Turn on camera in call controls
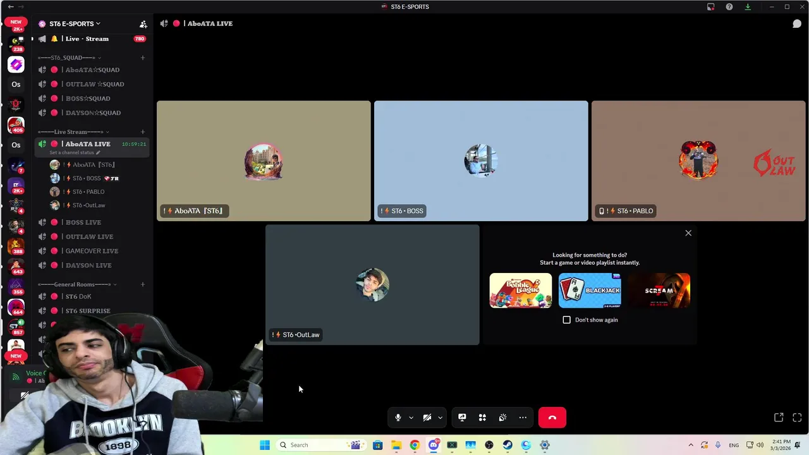809x455 pixels. [427, 418]
